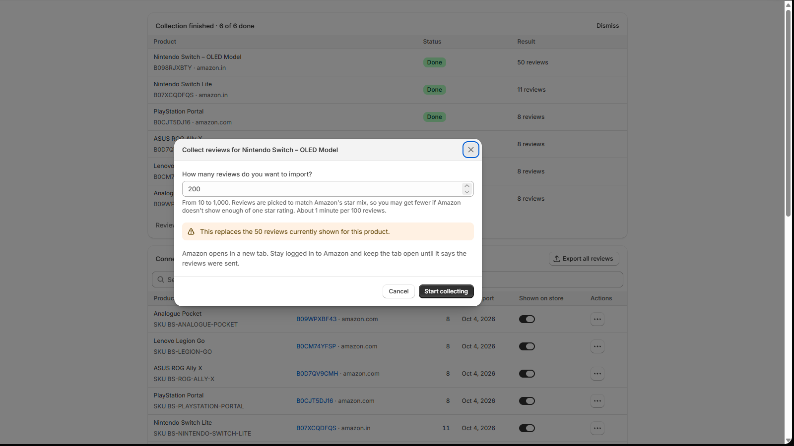This screenshot has height=446, width=794.
Task: Toggle Shown on store for ASUS ROG Ally X
Action: pos(527,374)
